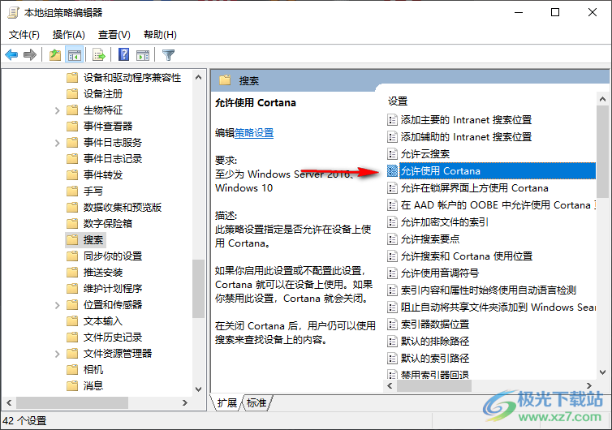Expand the 位置和传感器 tree node
The height and width of the screenshot is (430, 612).
(x=58, y=305)
